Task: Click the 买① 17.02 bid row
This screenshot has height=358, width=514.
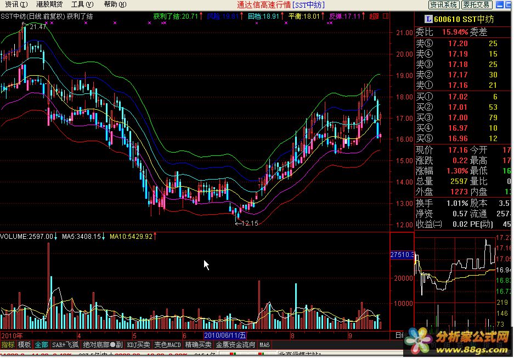Action: (463, 97)
